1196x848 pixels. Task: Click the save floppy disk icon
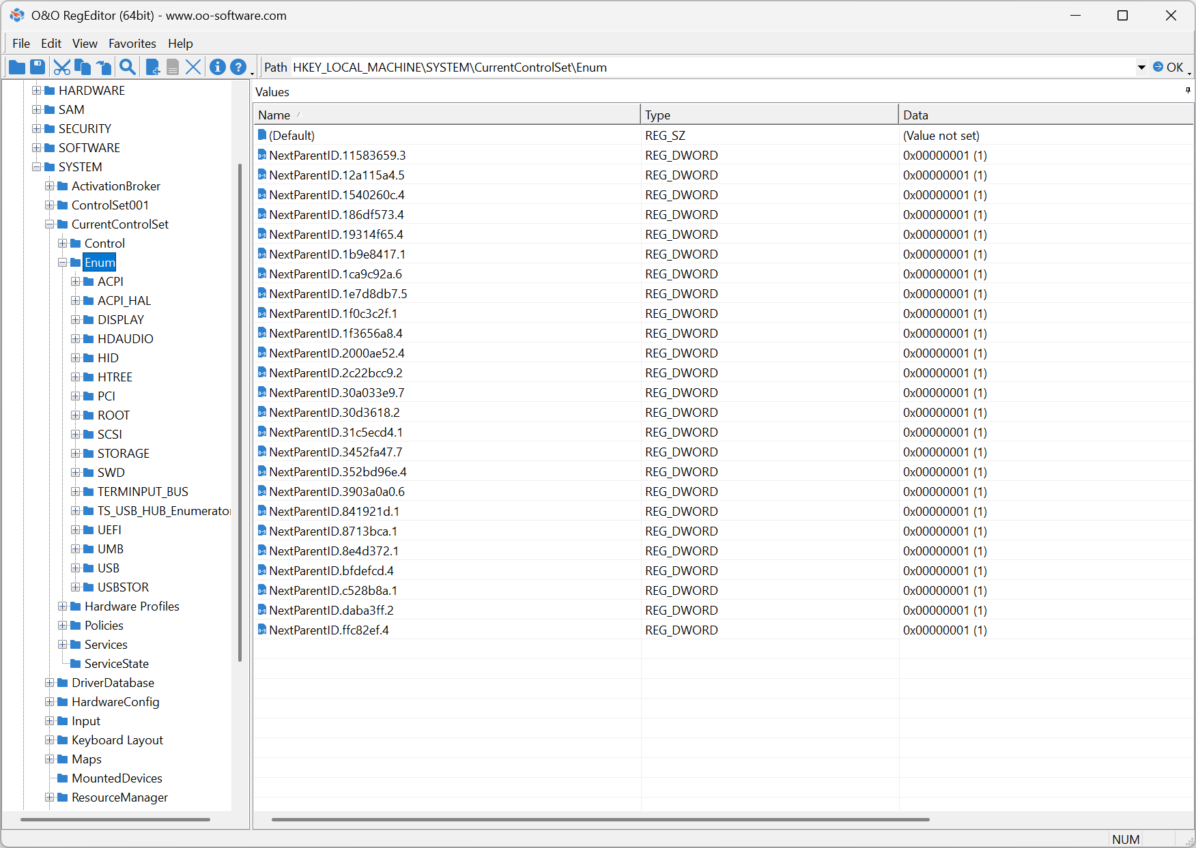tap(38, 67)
